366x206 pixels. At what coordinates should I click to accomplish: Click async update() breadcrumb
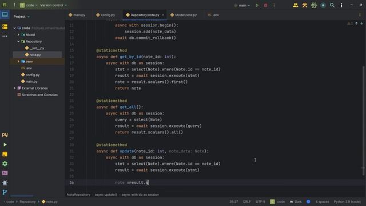pos(106,195)
